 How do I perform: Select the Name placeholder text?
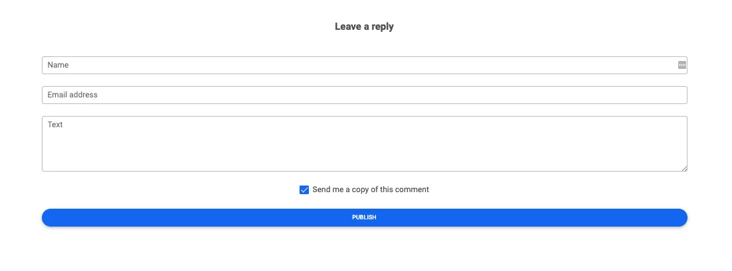click(x=58, y=65)
